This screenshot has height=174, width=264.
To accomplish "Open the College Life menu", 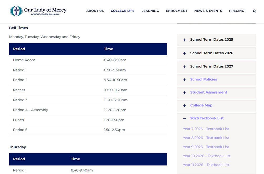I will pos(123,11).
